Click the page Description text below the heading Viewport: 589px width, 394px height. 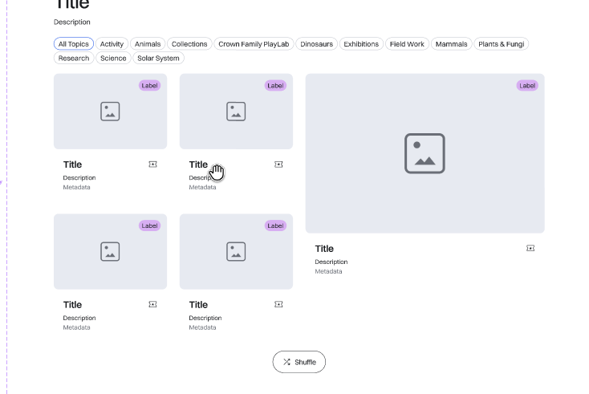pyautogui.click(x=71, y=22)
